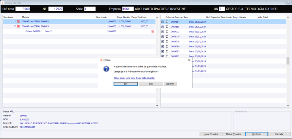Screen dimensions: 292x139
Task: Check the box for order O004585
Action: (167, 27)
